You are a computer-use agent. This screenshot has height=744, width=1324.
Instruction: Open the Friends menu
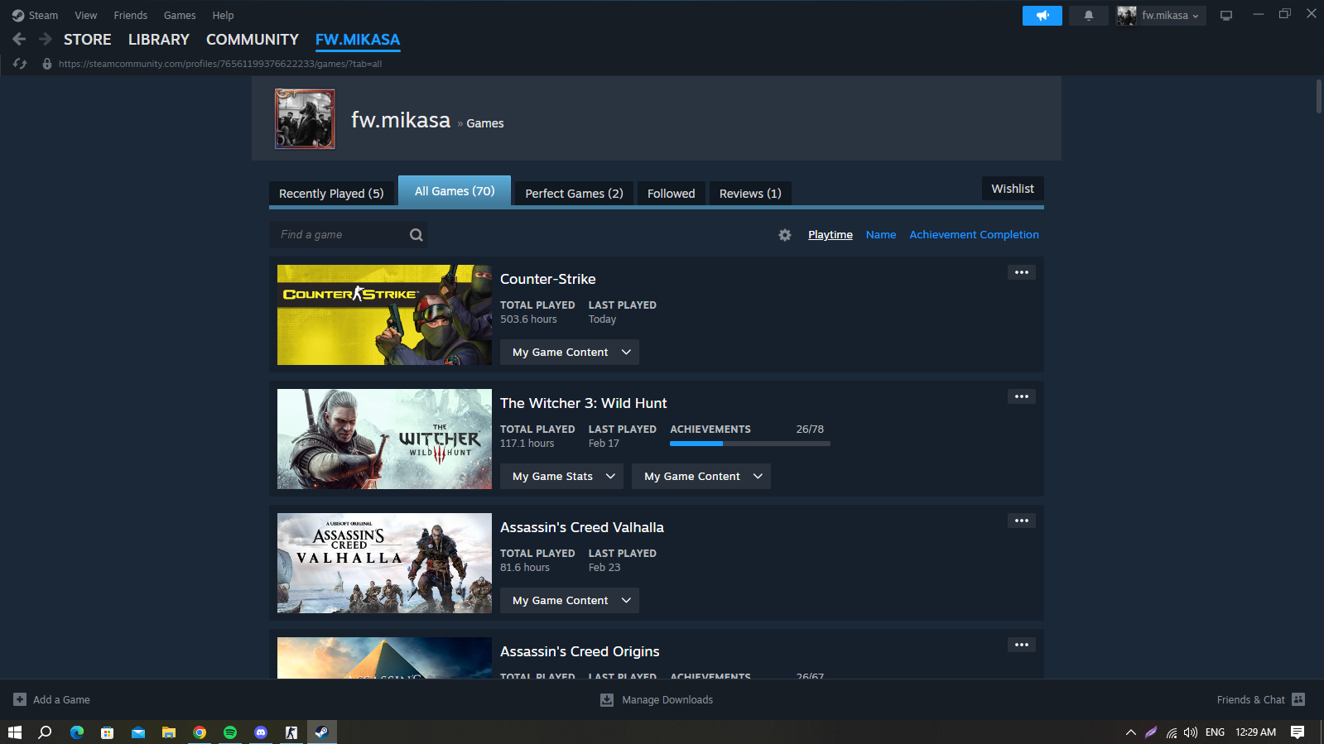[130, 16]
